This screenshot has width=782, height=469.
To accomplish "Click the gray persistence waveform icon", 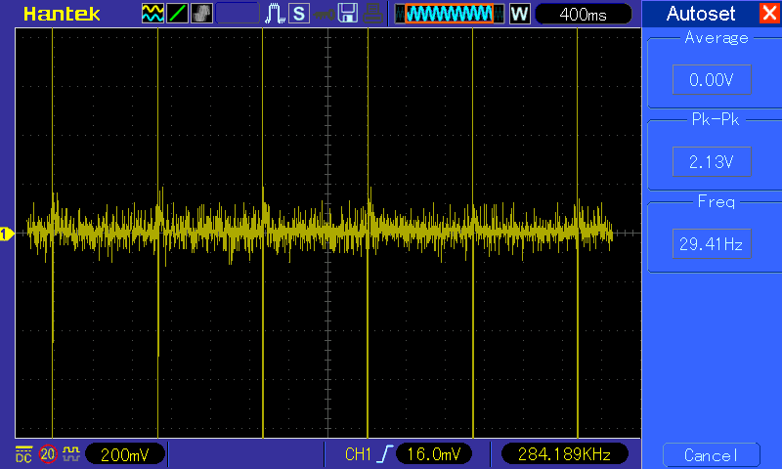I will (x=201, y=14).
